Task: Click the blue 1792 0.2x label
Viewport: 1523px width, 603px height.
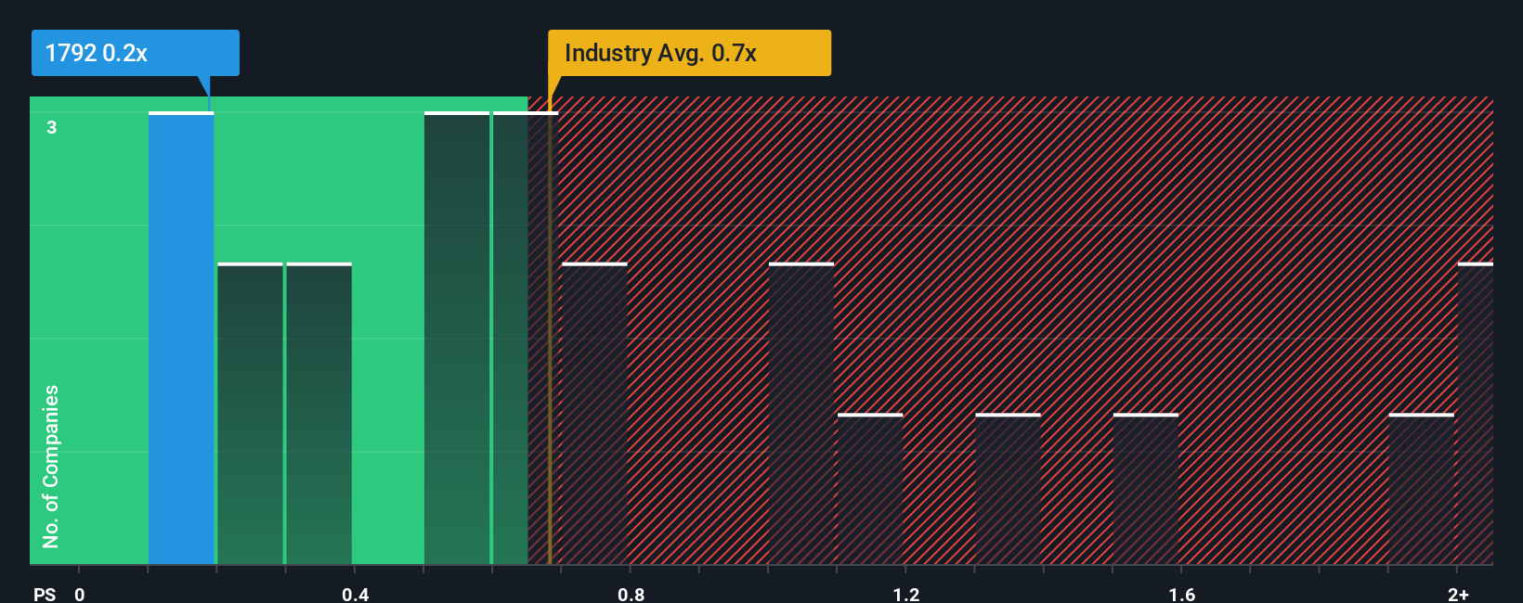Action: (x=136, y=53)
